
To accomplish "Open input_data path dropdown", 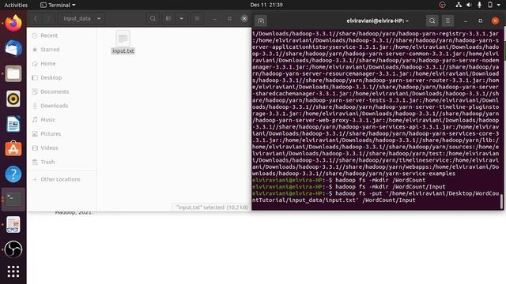I will [82, 19].
